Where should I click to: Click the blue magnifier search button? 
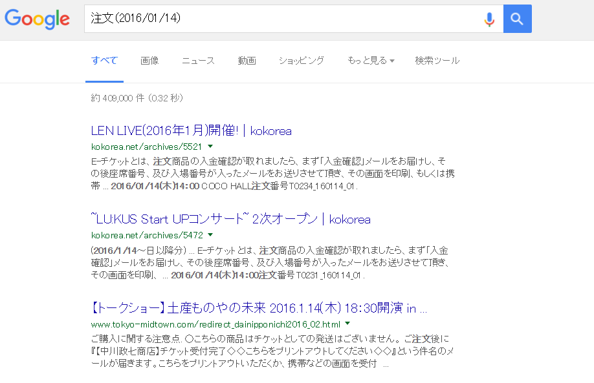517,19
